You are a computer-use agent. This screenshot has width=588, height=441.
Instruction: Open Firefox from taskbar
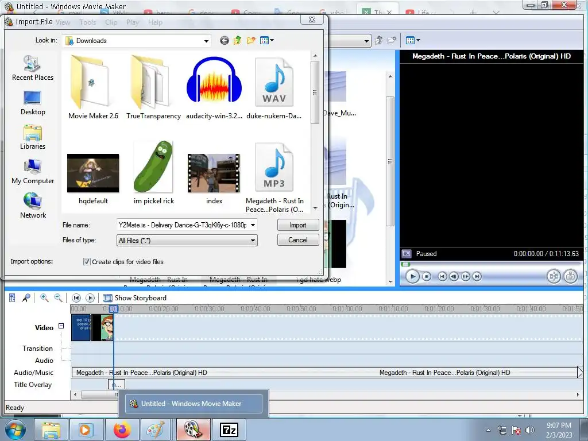click(x=122, y=430)
